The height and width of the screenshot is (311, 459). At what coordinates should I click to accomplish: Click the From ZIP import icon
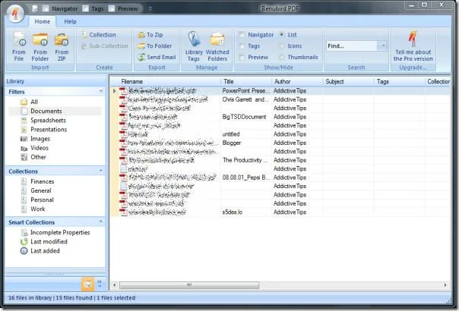pos(62,46)
